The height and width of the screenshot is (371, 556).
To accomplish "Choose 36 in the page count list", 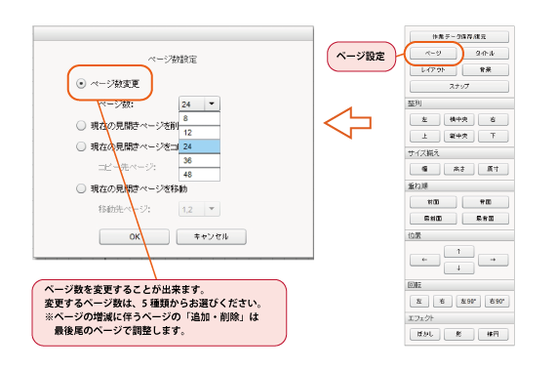I will [x=199, y=160].
